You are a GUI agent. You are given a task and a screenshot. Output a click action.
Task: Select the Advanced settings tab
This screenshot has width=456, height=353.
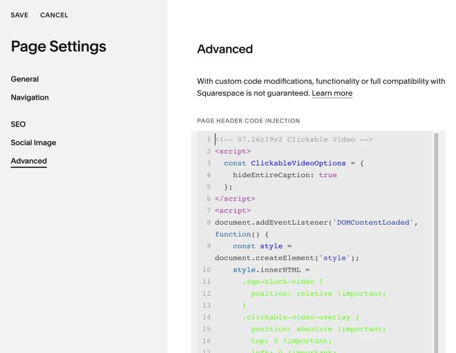[x=29, y=161]
